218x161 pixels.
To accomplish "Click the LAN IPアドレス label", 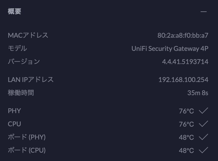I will 31,80.
